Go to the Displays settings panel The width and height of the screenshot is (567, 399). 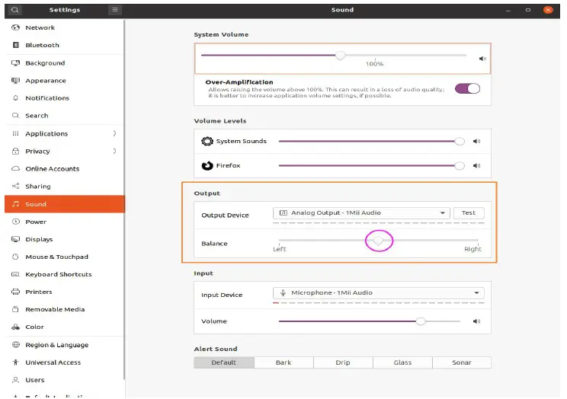pos(39,239)
